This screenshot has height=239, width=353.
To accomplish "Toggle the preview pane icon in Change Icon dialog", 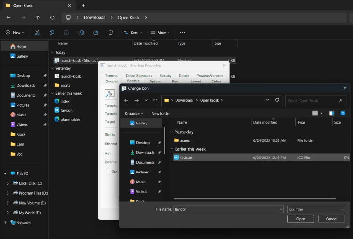I will 331,113.
